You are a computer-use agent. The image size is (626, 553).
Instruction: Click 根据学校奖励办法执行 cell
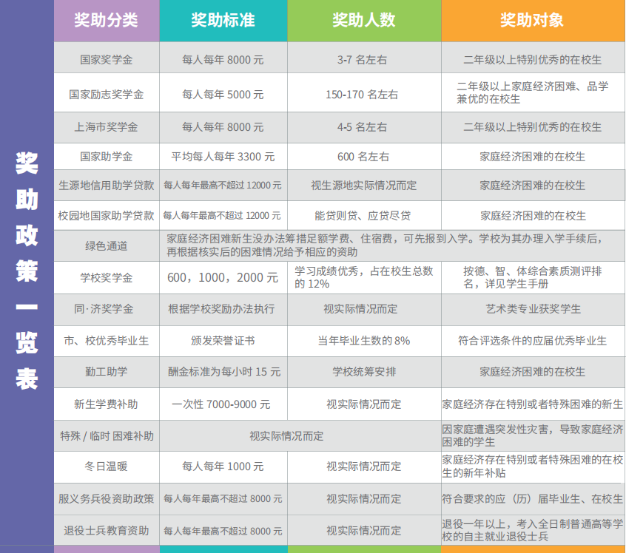pyautogui.click(x=223, y=309)
